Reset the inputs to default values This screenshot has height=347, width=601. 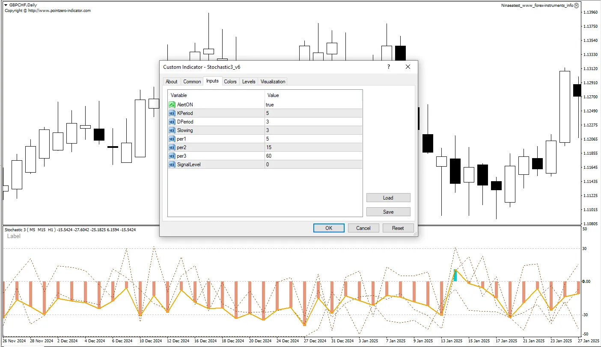[x=398, y=228]
